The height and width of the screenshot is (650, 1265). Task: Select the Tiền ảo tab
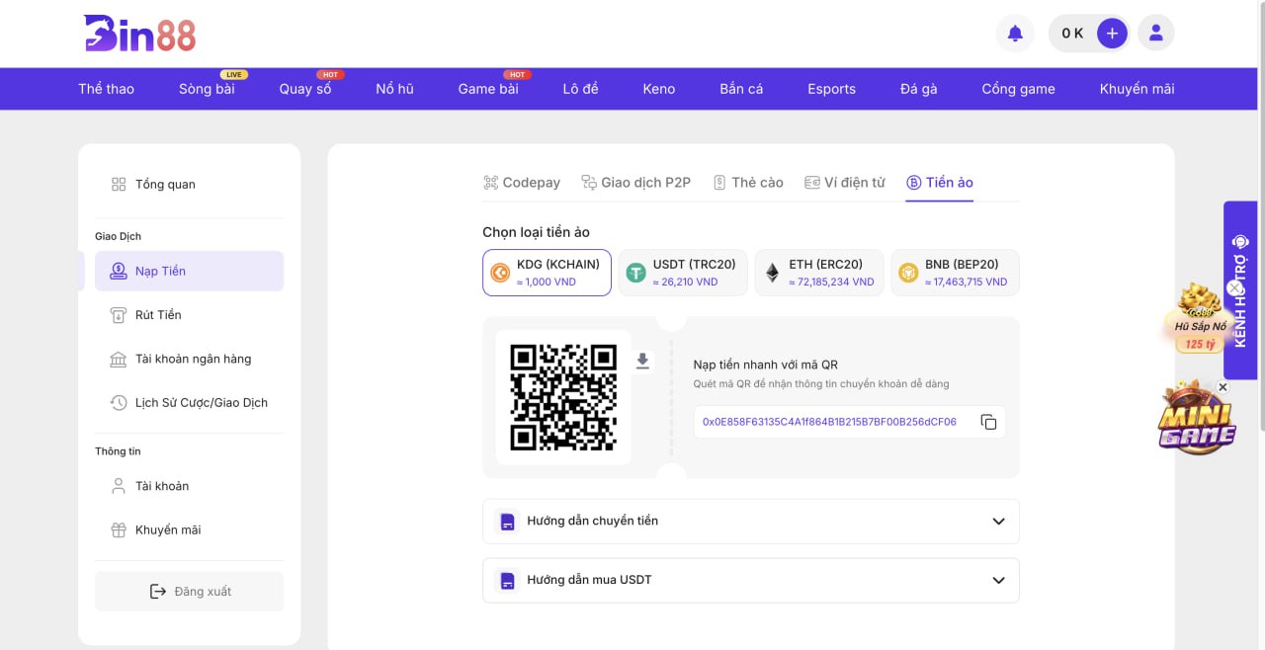pos(940,183)
